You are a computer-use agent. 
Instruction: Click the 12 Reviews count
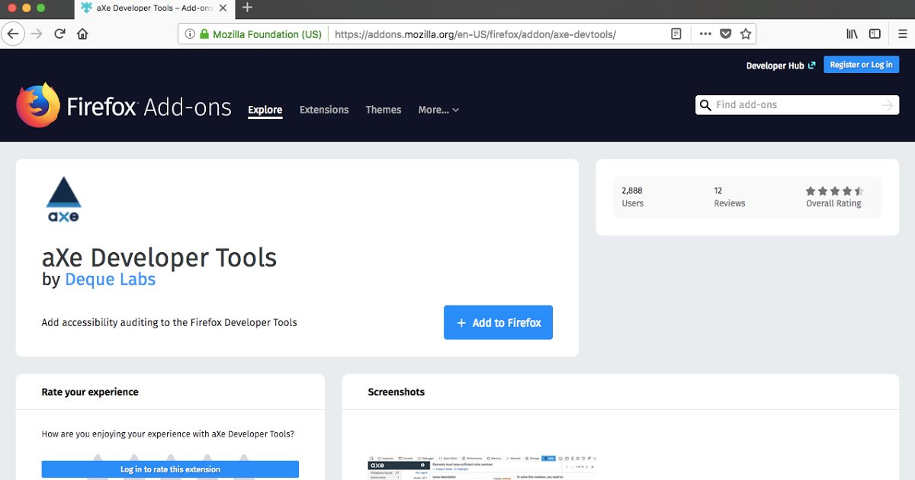coord(730,197)
